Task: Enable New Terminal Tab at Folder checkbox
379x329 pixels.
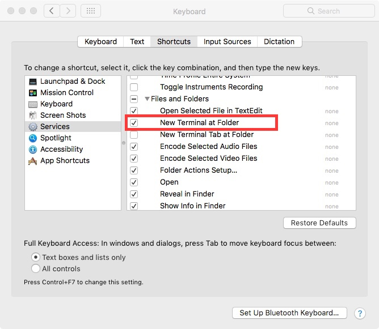Action: [134, 135]
